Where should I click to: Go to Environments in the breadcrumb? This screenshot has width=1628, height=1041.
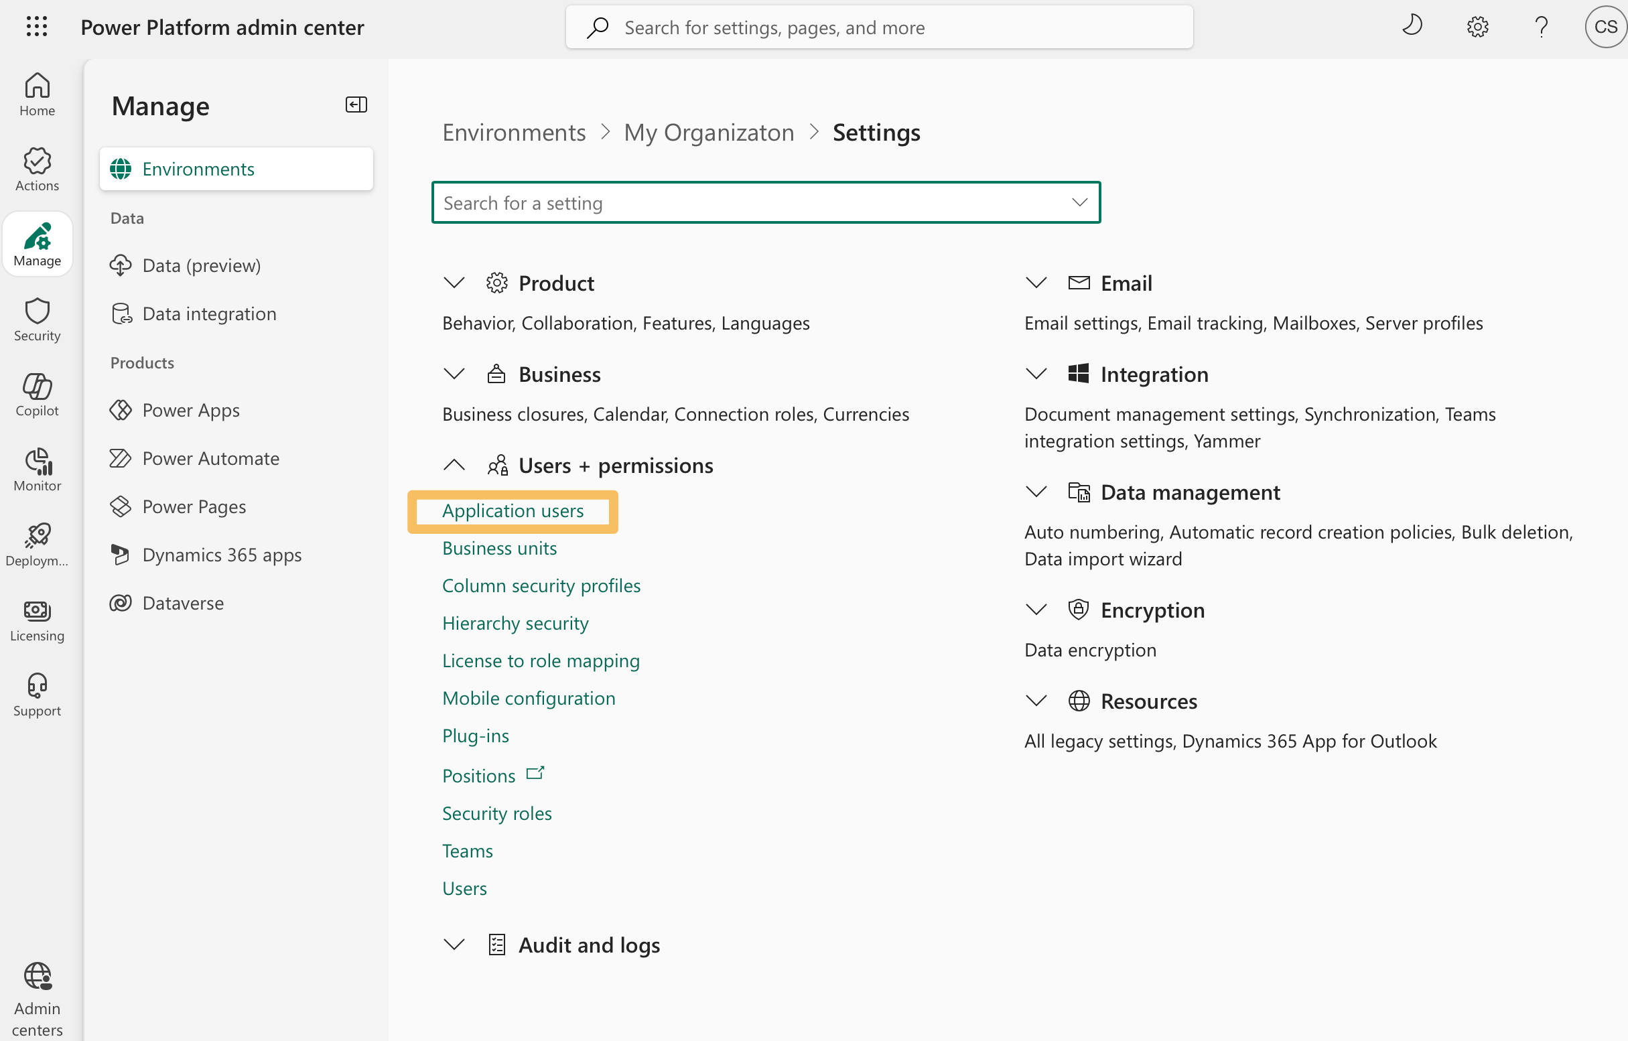(514, 133)
